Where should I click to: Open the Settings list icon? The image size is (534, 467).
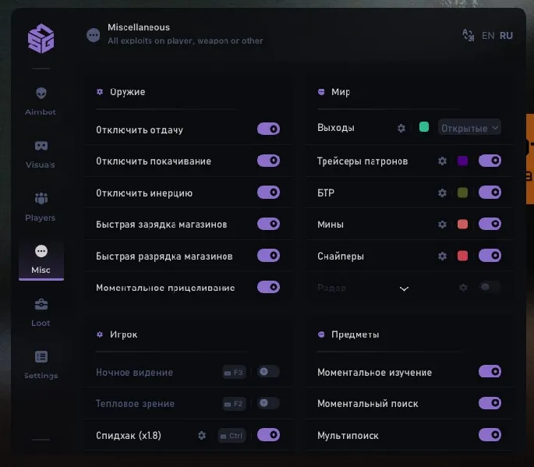pyautogui.click(x=41, y=357)
